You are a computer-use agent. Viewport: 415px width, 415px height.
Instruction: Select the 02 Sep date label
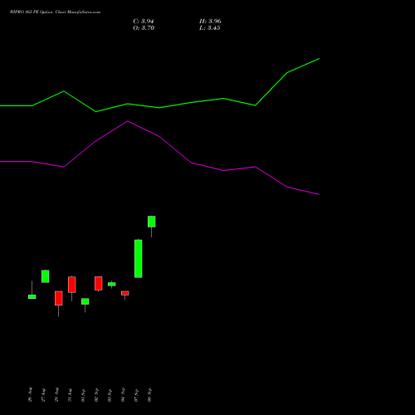click(x=96, y=394)
